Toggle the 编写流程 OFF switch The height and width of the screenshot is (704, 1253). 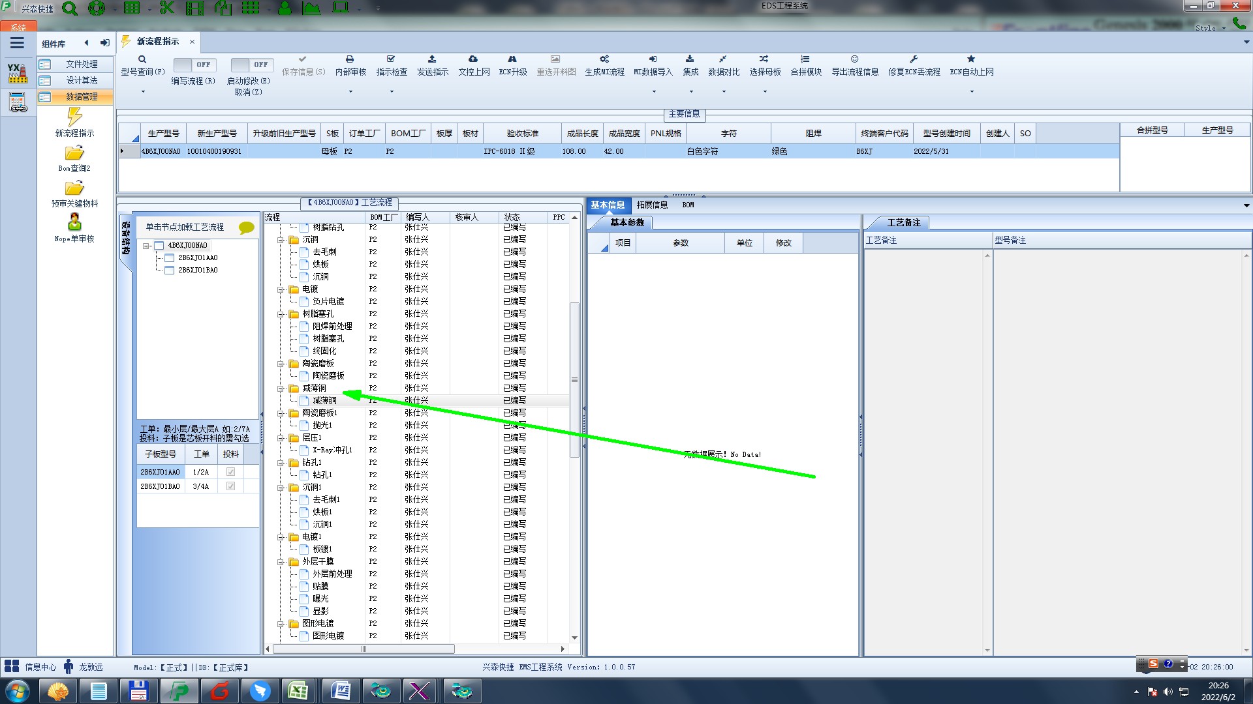193,65
